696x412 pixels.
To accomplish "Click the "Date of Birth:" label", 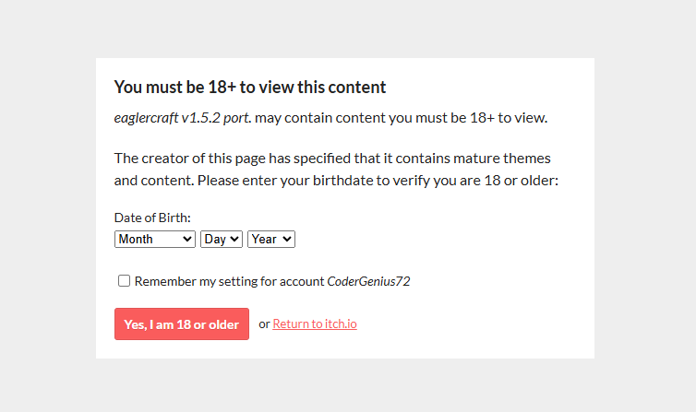I will [152, 218].
